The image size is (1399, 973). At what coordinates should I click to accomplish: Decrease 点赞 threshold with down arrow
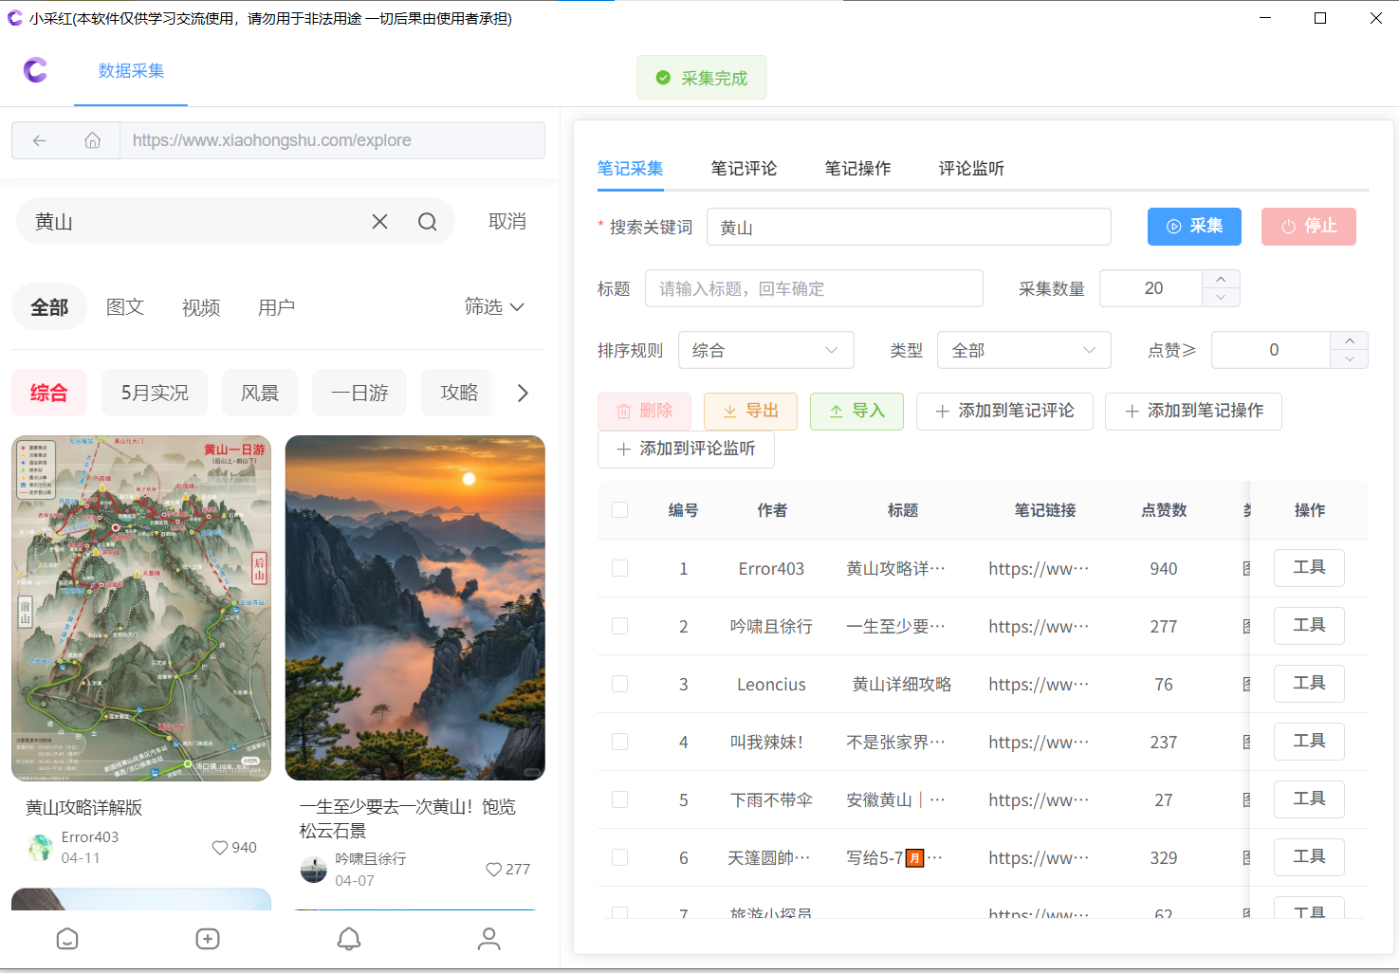coord(1349,358)
